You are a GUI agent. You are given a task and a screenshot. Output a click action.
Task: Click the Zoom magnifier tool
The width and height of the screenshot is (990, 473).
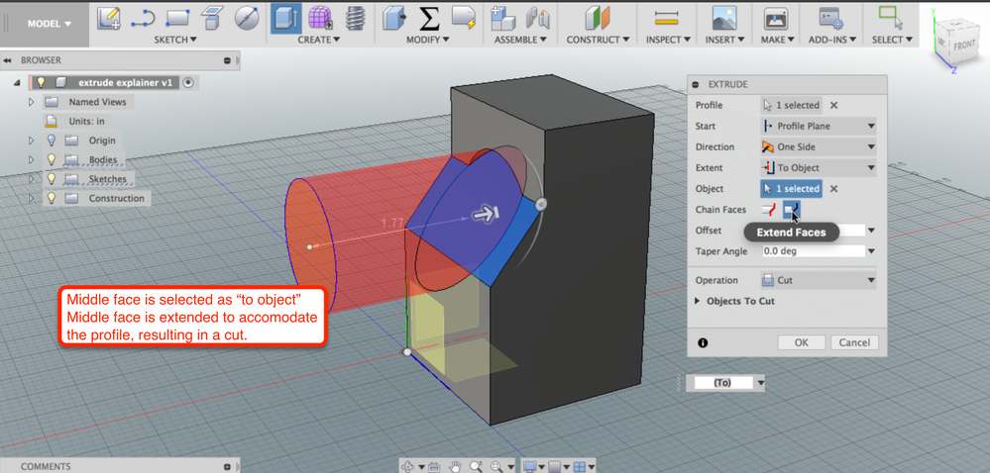(x=476, y=467)
